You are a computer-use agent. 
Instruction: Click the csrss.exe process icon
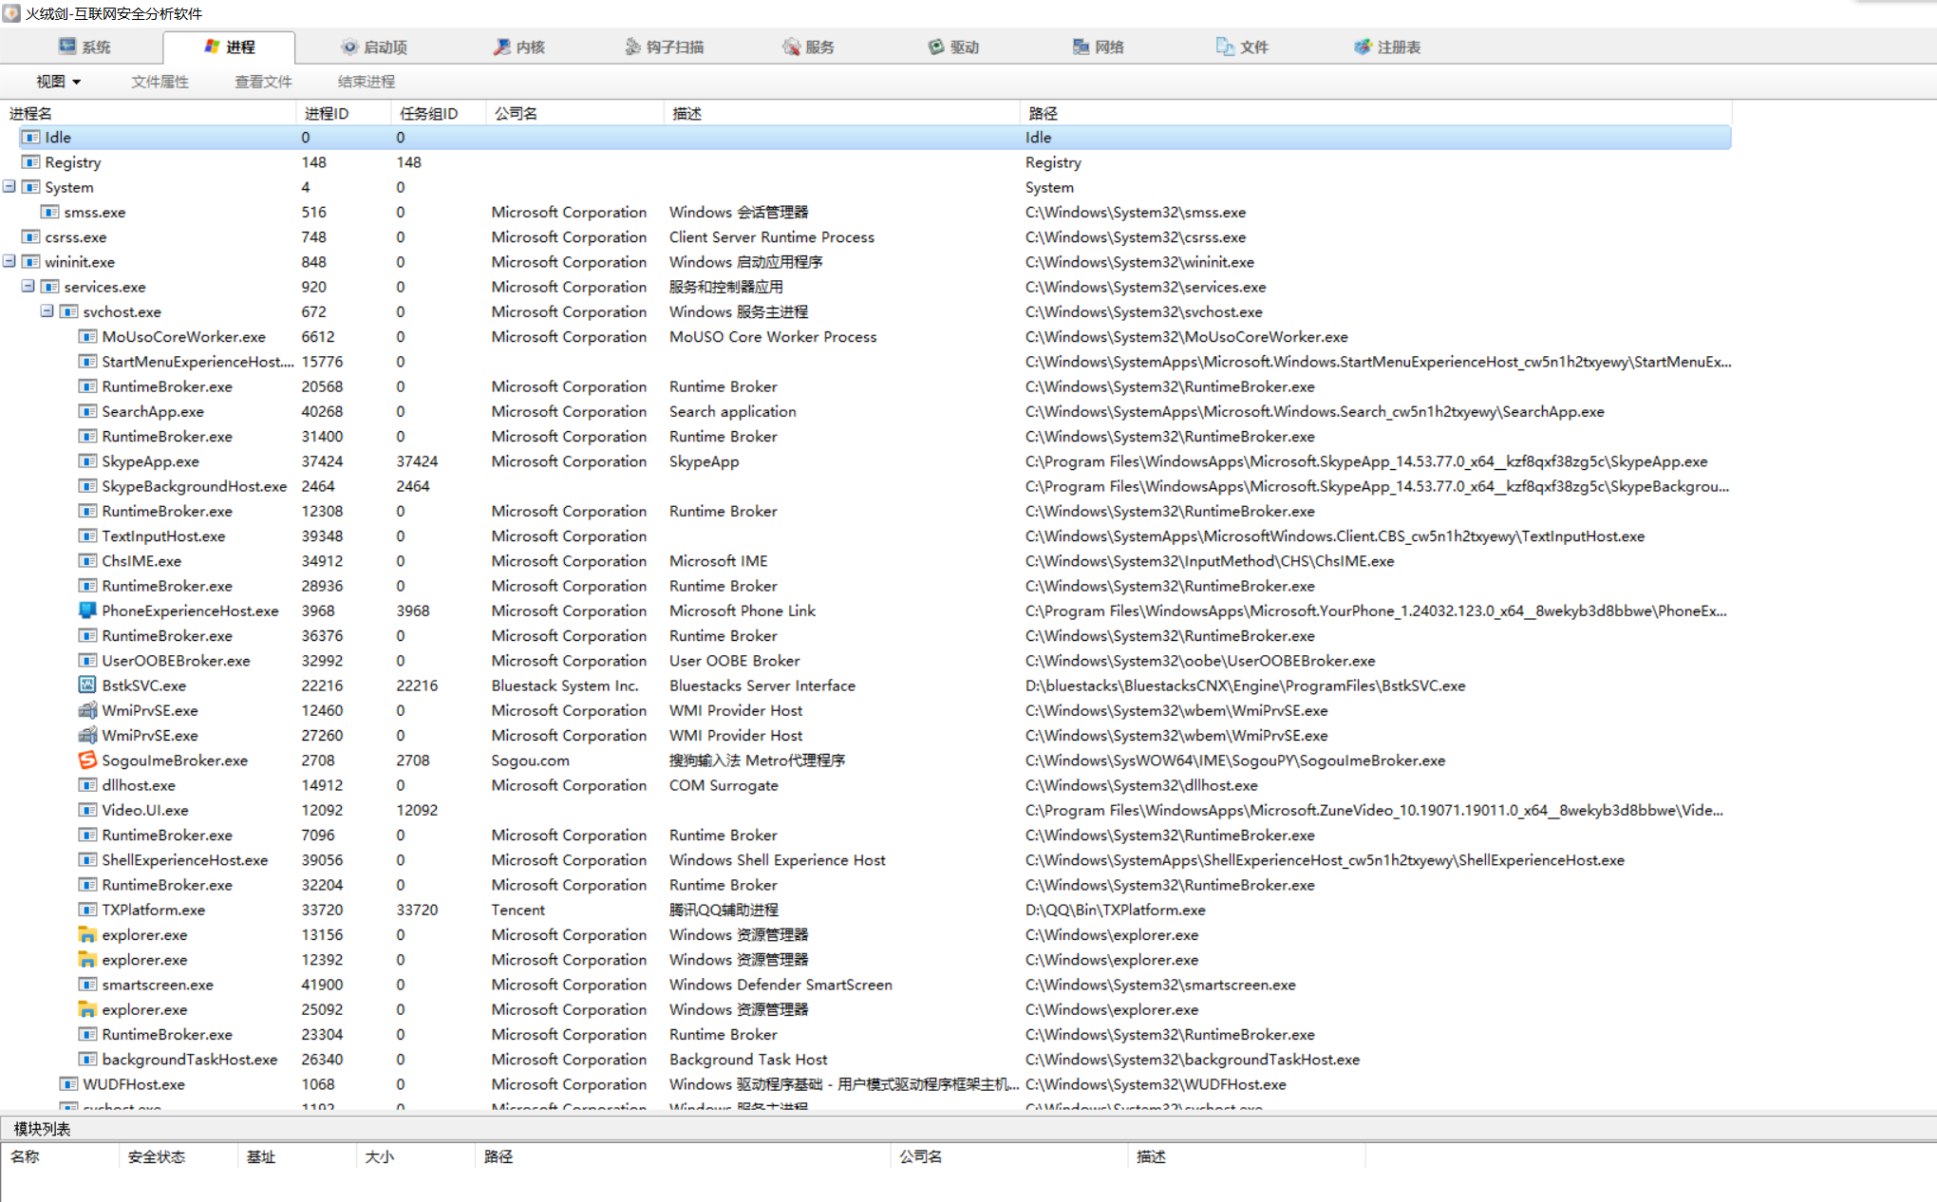tap(30, 236)
